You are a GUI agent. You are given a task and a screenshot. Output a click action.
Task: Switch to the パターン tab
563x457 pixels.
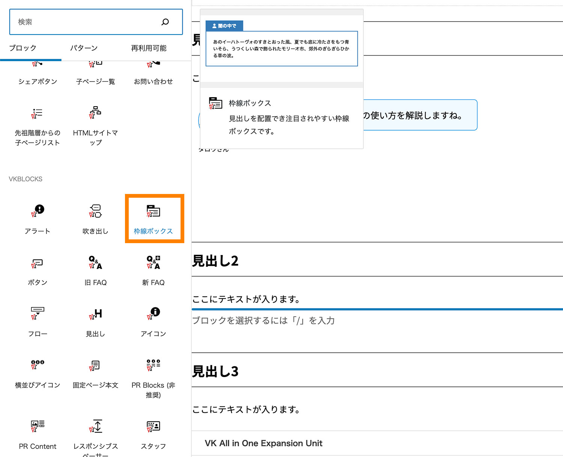click(x=83, y=48)
